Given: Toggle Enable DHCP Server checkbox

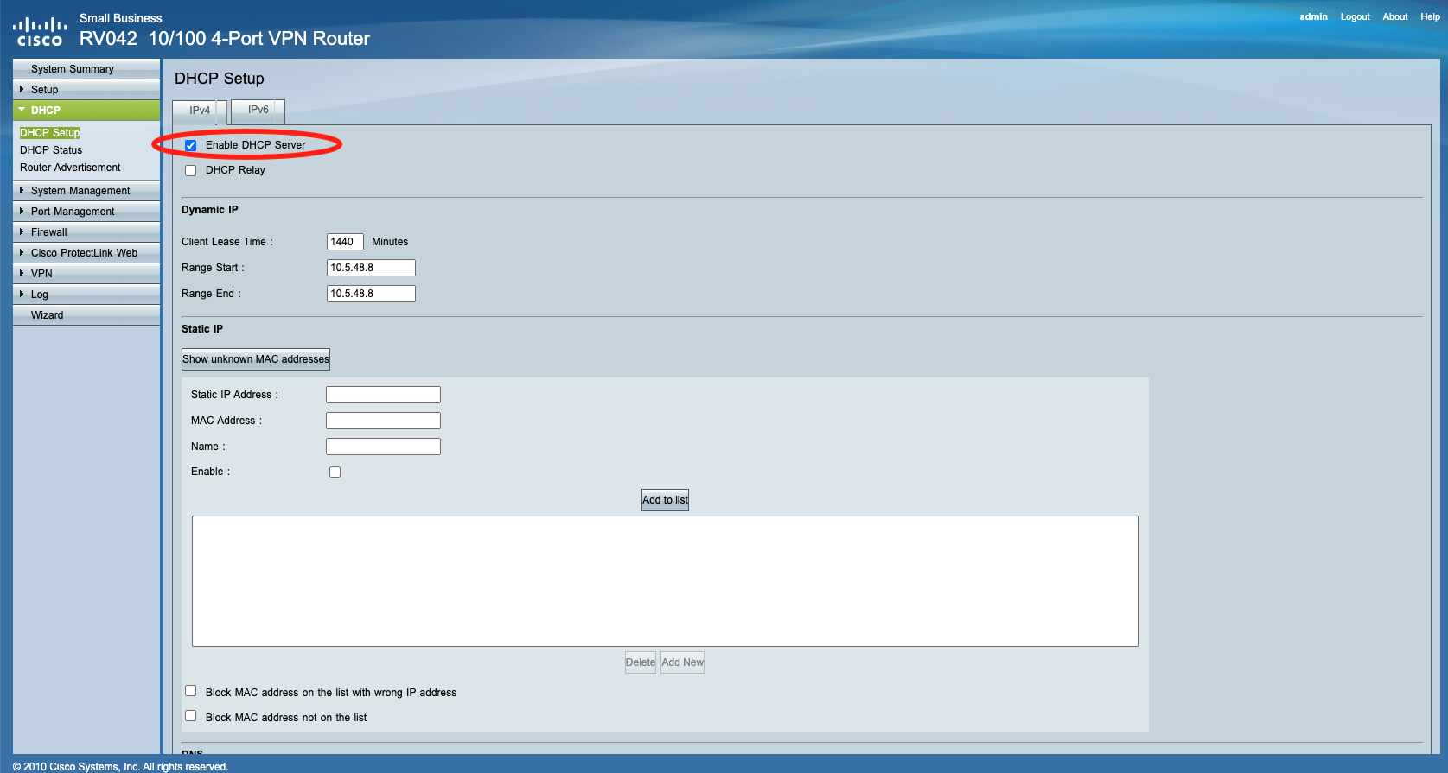Looking at the screenshot, I should [x=191, y=145].
